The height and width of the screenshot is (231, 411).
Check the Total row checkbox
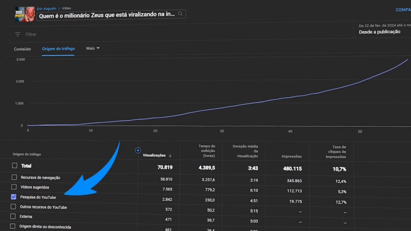[15, 166]
